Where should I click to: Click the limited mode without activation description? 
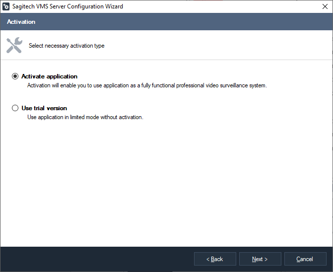tap(85, 117)
